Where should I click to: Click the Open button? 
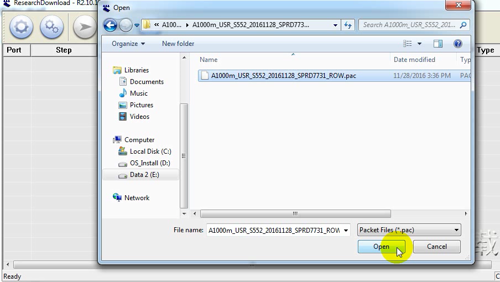point(382,247)
